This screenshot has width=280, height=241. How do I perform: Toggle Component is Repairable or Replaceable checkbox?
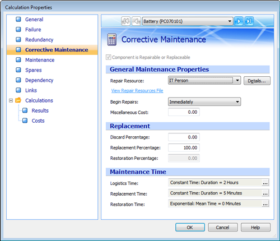pos(109,57)
